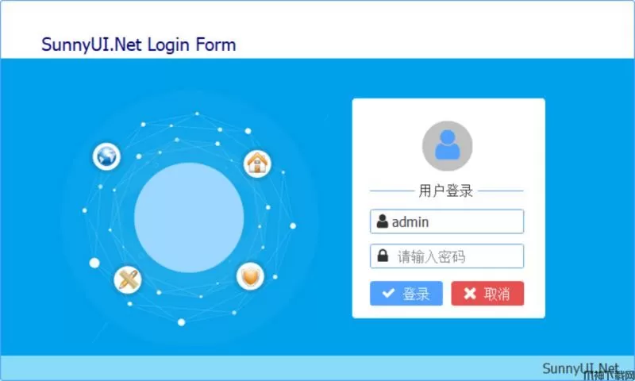The image size is (635, 381).
Task: Click the light blue center circle
Action: tap(189, 217)
